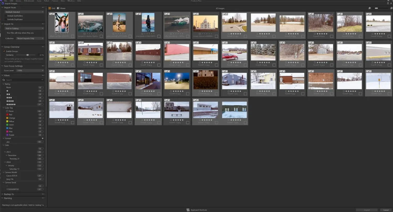This screenshot has width=393, height=212.
Task: Open Filters panel options menu
Action: [43, 75]
